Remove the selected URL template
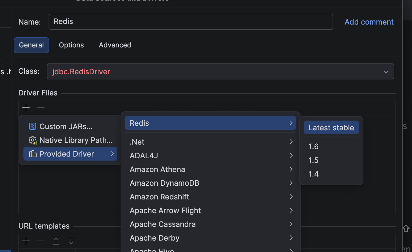 click(41, 241)
